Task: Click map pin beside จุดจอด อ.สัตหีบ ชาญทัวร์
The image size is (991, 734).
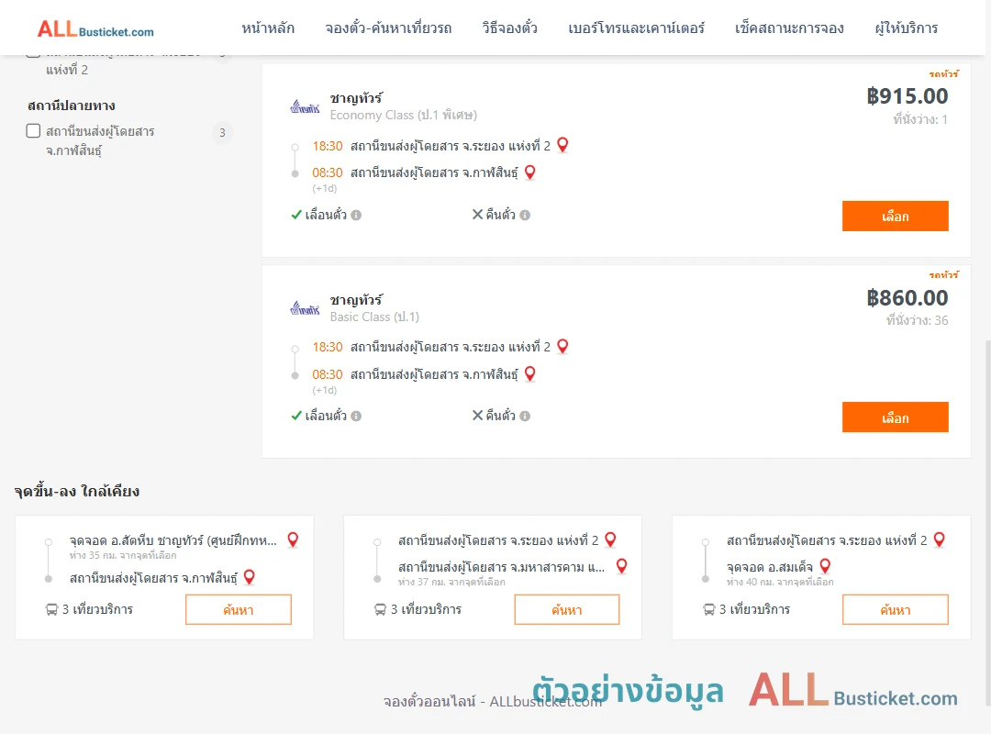Action: tap(293, 539)
